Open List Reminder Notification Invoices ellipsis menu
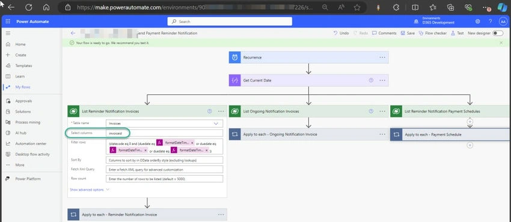The image size is (511, 222). [x=221, y=111]
